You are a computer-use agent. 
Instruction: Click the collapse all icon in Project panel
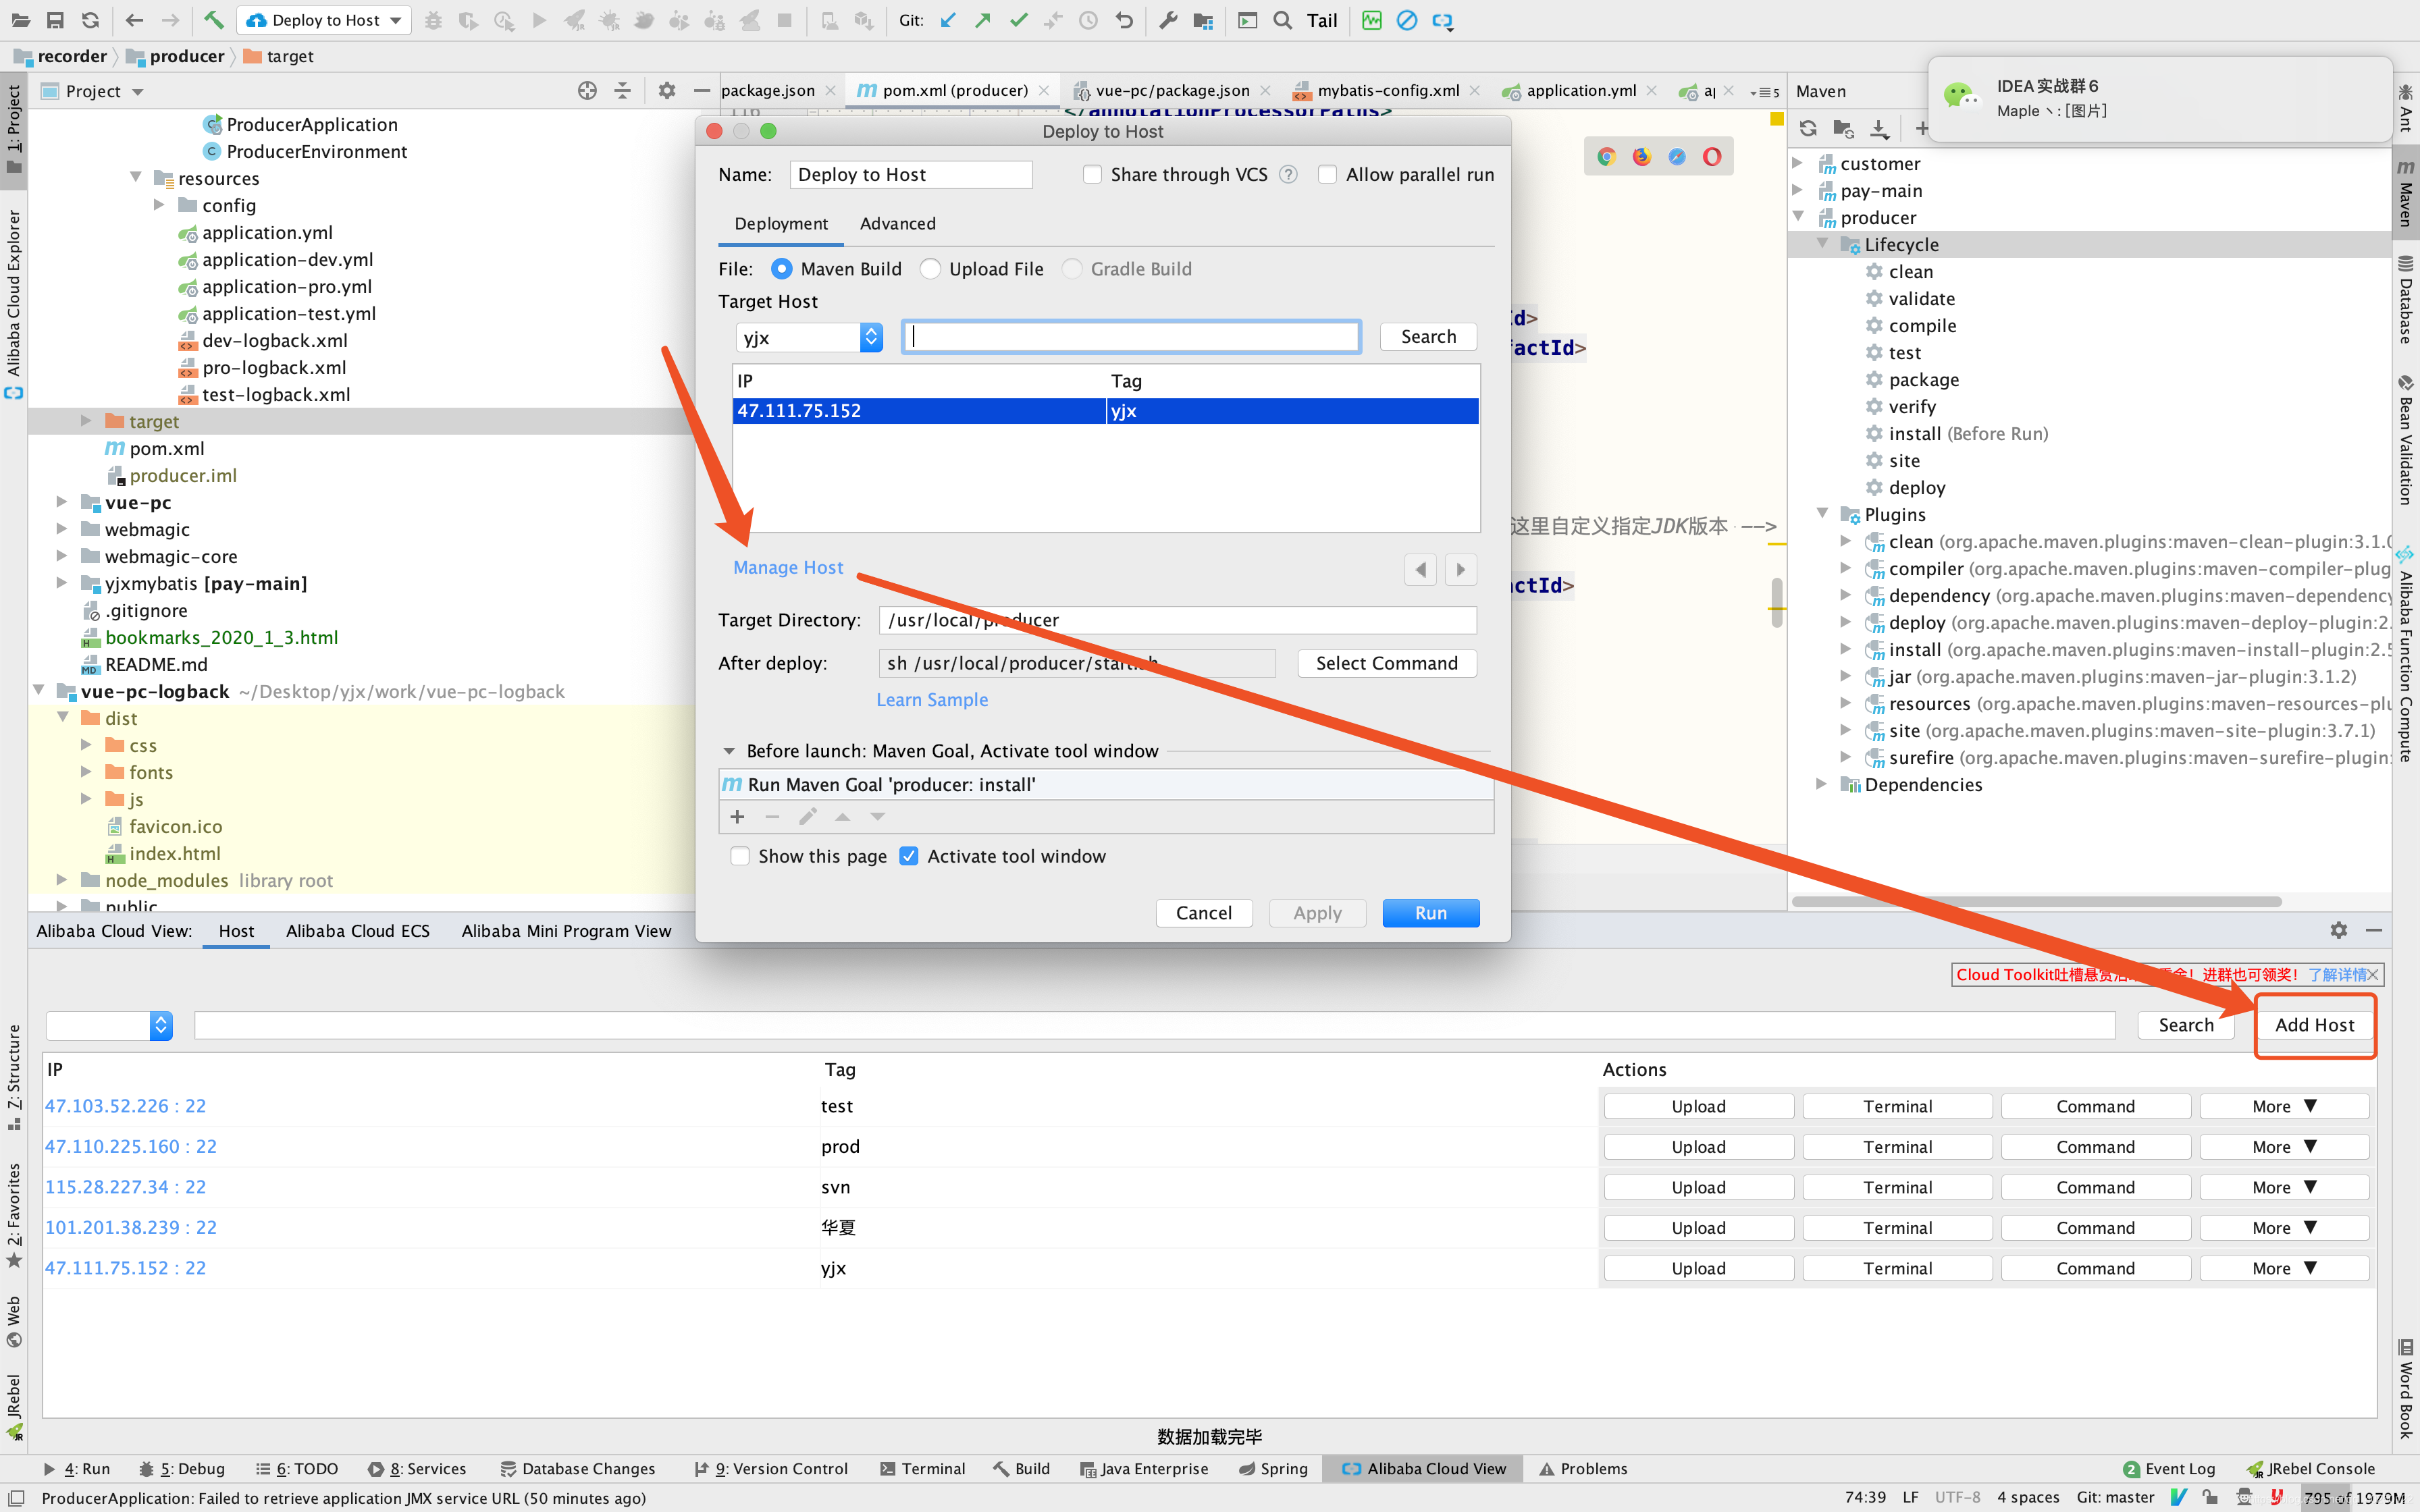[x=622, y=91]
